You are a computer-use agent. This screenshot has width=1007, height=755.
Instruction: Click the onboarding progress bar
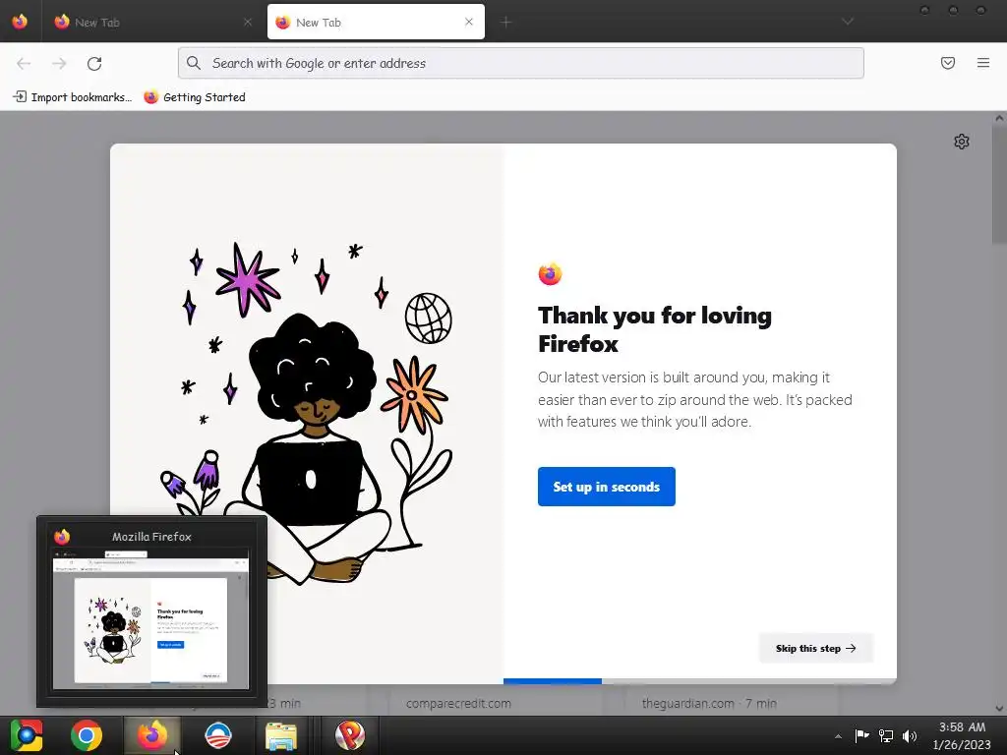700,681
